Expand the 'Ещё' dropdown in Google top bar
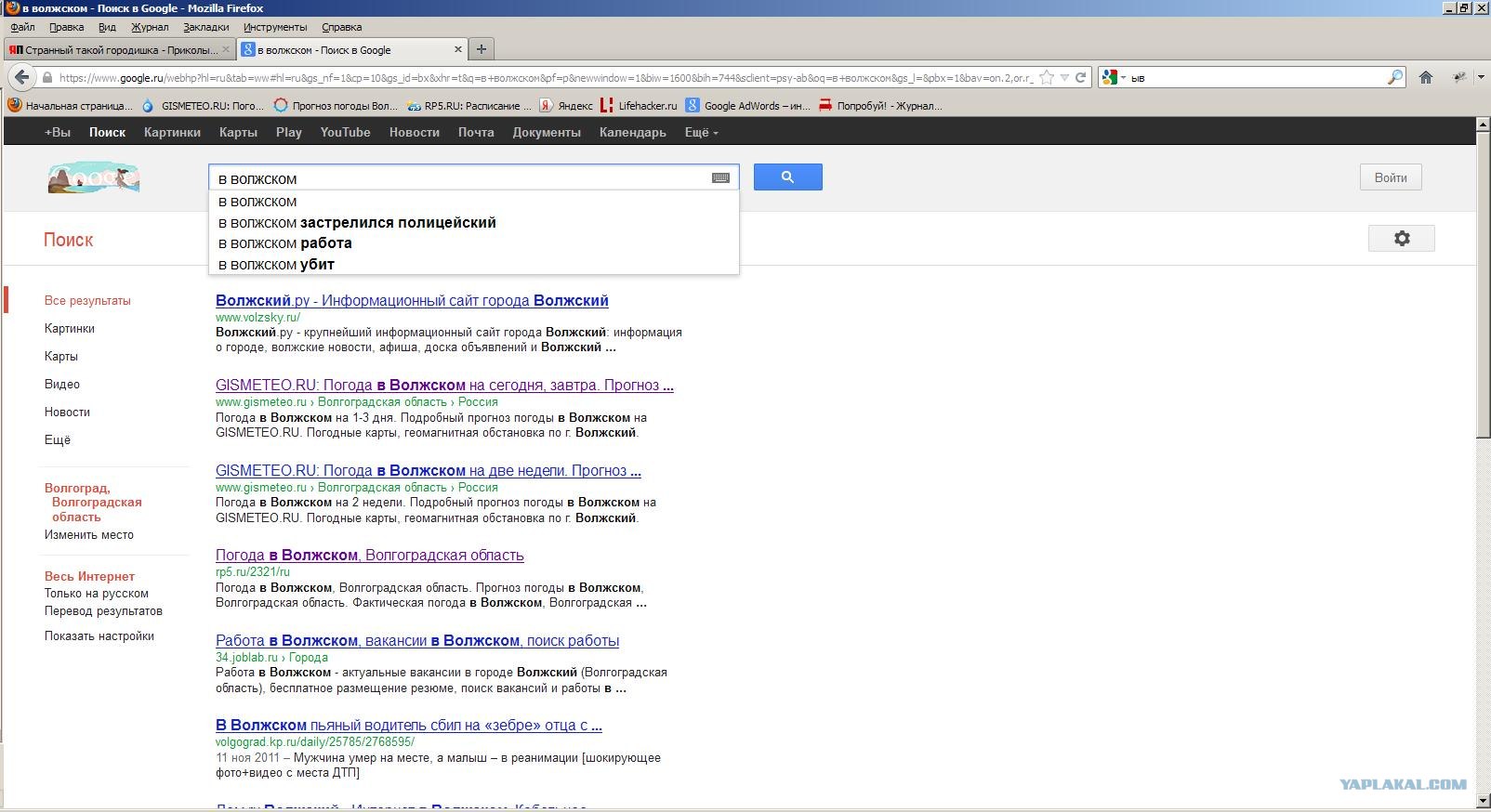Screen dimensions: 1491x812 701,133
